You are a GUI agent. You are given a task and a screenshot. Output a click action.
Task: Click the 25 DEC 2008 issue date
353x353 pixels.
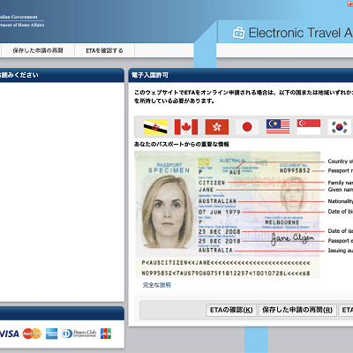point(219,232)
